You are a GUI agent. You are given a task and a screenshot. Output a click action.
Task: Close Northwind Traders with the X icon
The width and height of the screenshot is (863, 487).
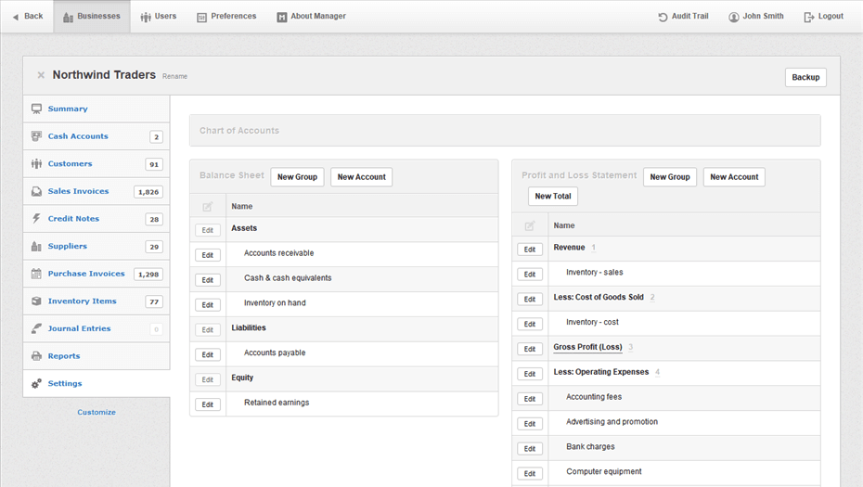pyautogui.click(x=41, y=75)
